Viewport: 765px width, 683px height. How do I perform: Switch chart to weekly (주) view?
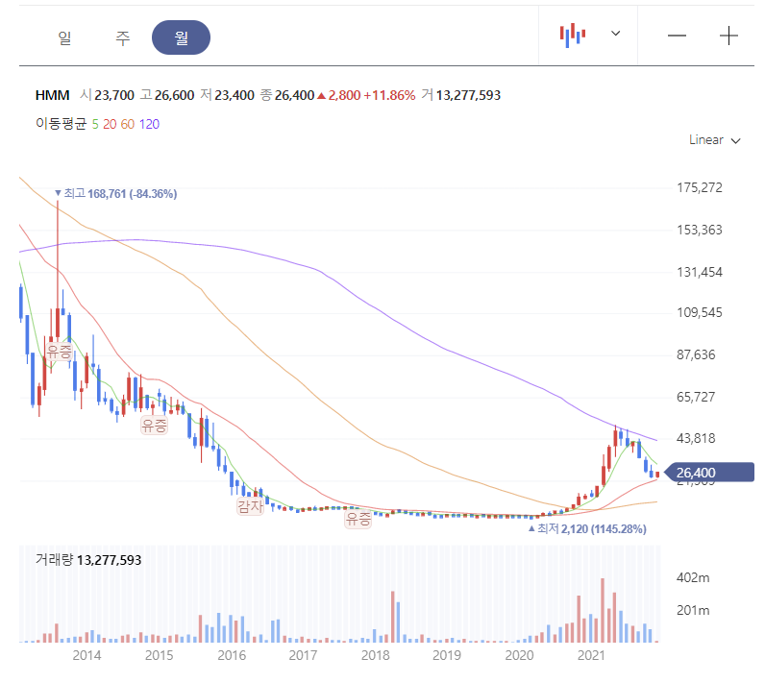click(122, 37)
